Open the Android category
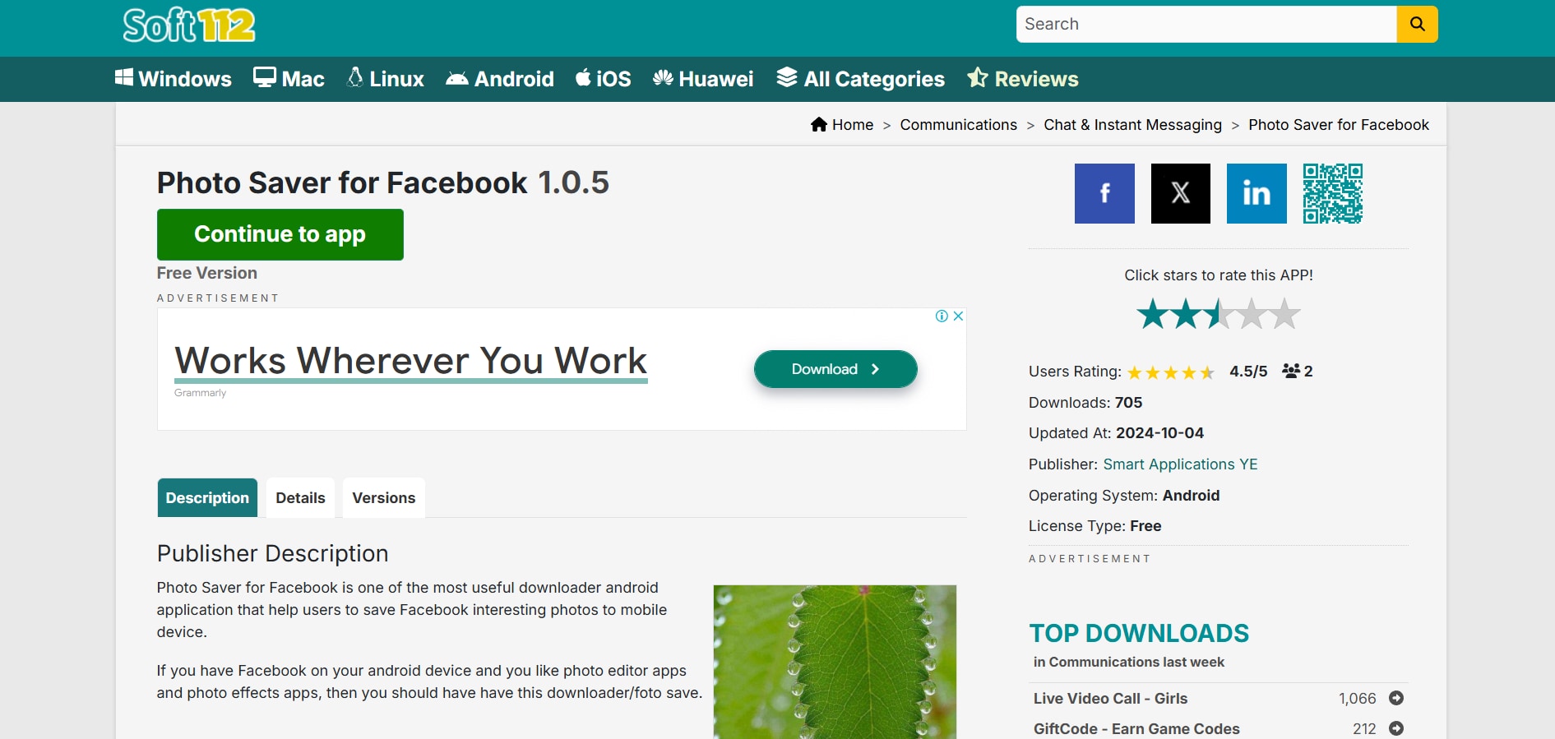This screenshot has width=1555, height=739. [500, 79]
